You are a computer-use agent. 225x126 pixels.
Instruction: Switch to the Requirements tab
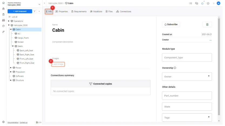point(79,12)
